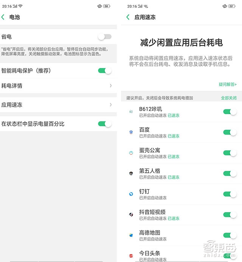Turn off auto-freeze for 蛋壳公寓
The image size is (242, 262).
(x=230, y=153)
